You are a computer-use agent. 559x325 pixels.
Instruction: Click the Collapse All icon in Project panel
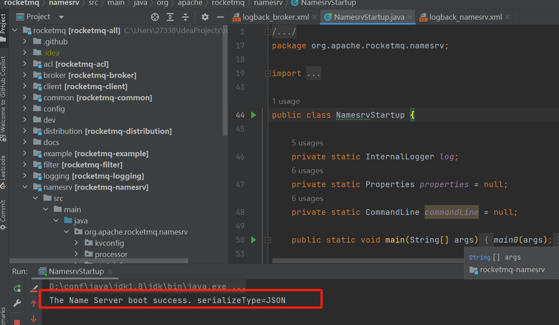(185, 17)
